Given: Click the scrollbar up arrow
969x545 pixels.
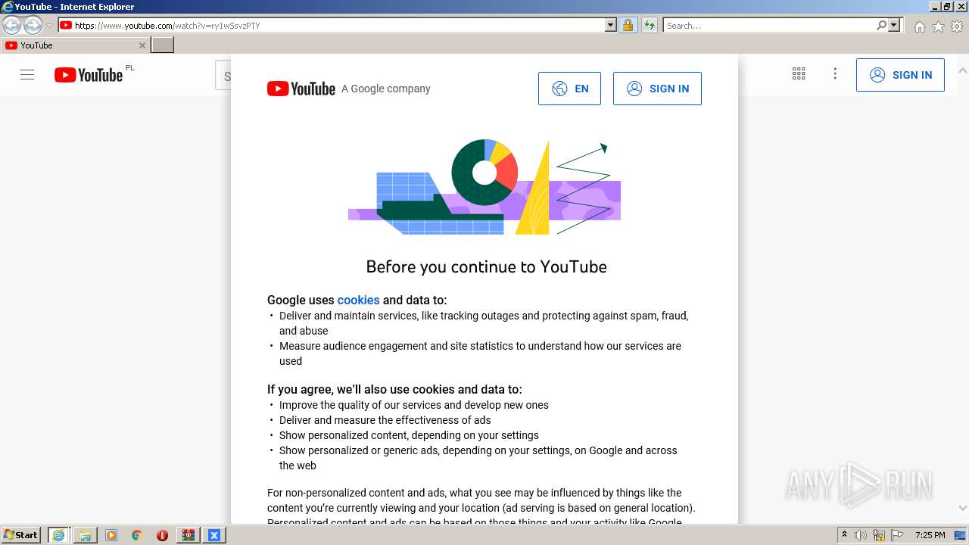Looking at the screenshot, I should pos(962,71).
